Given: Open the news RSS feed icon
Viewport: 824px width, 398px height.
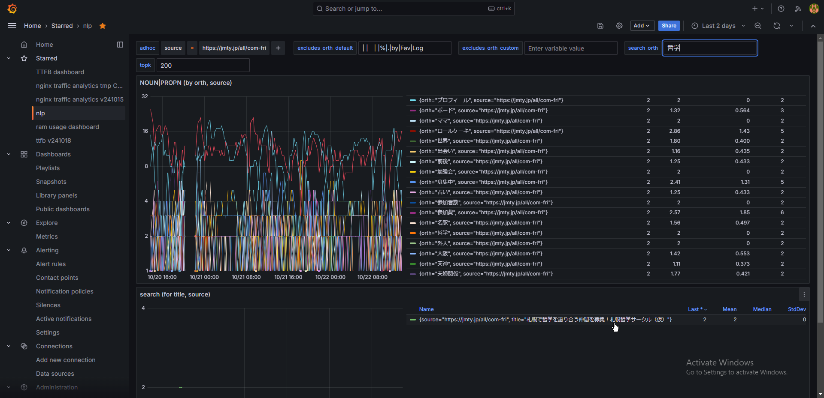Looking at the screenshot, I should [798, 9].
